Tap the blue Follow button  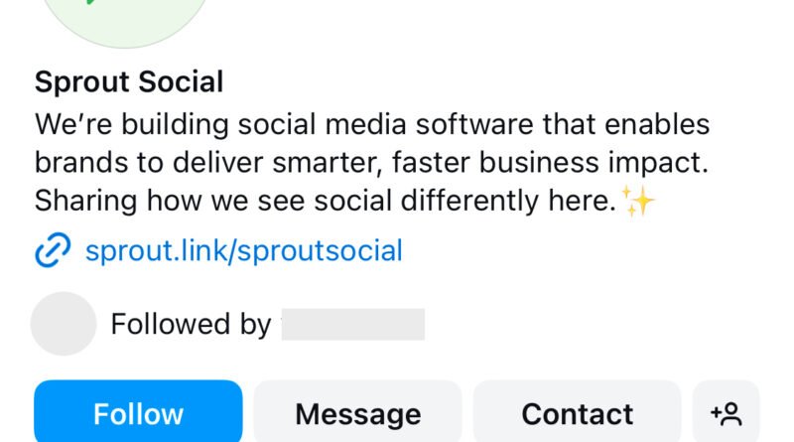pos(138,411)
